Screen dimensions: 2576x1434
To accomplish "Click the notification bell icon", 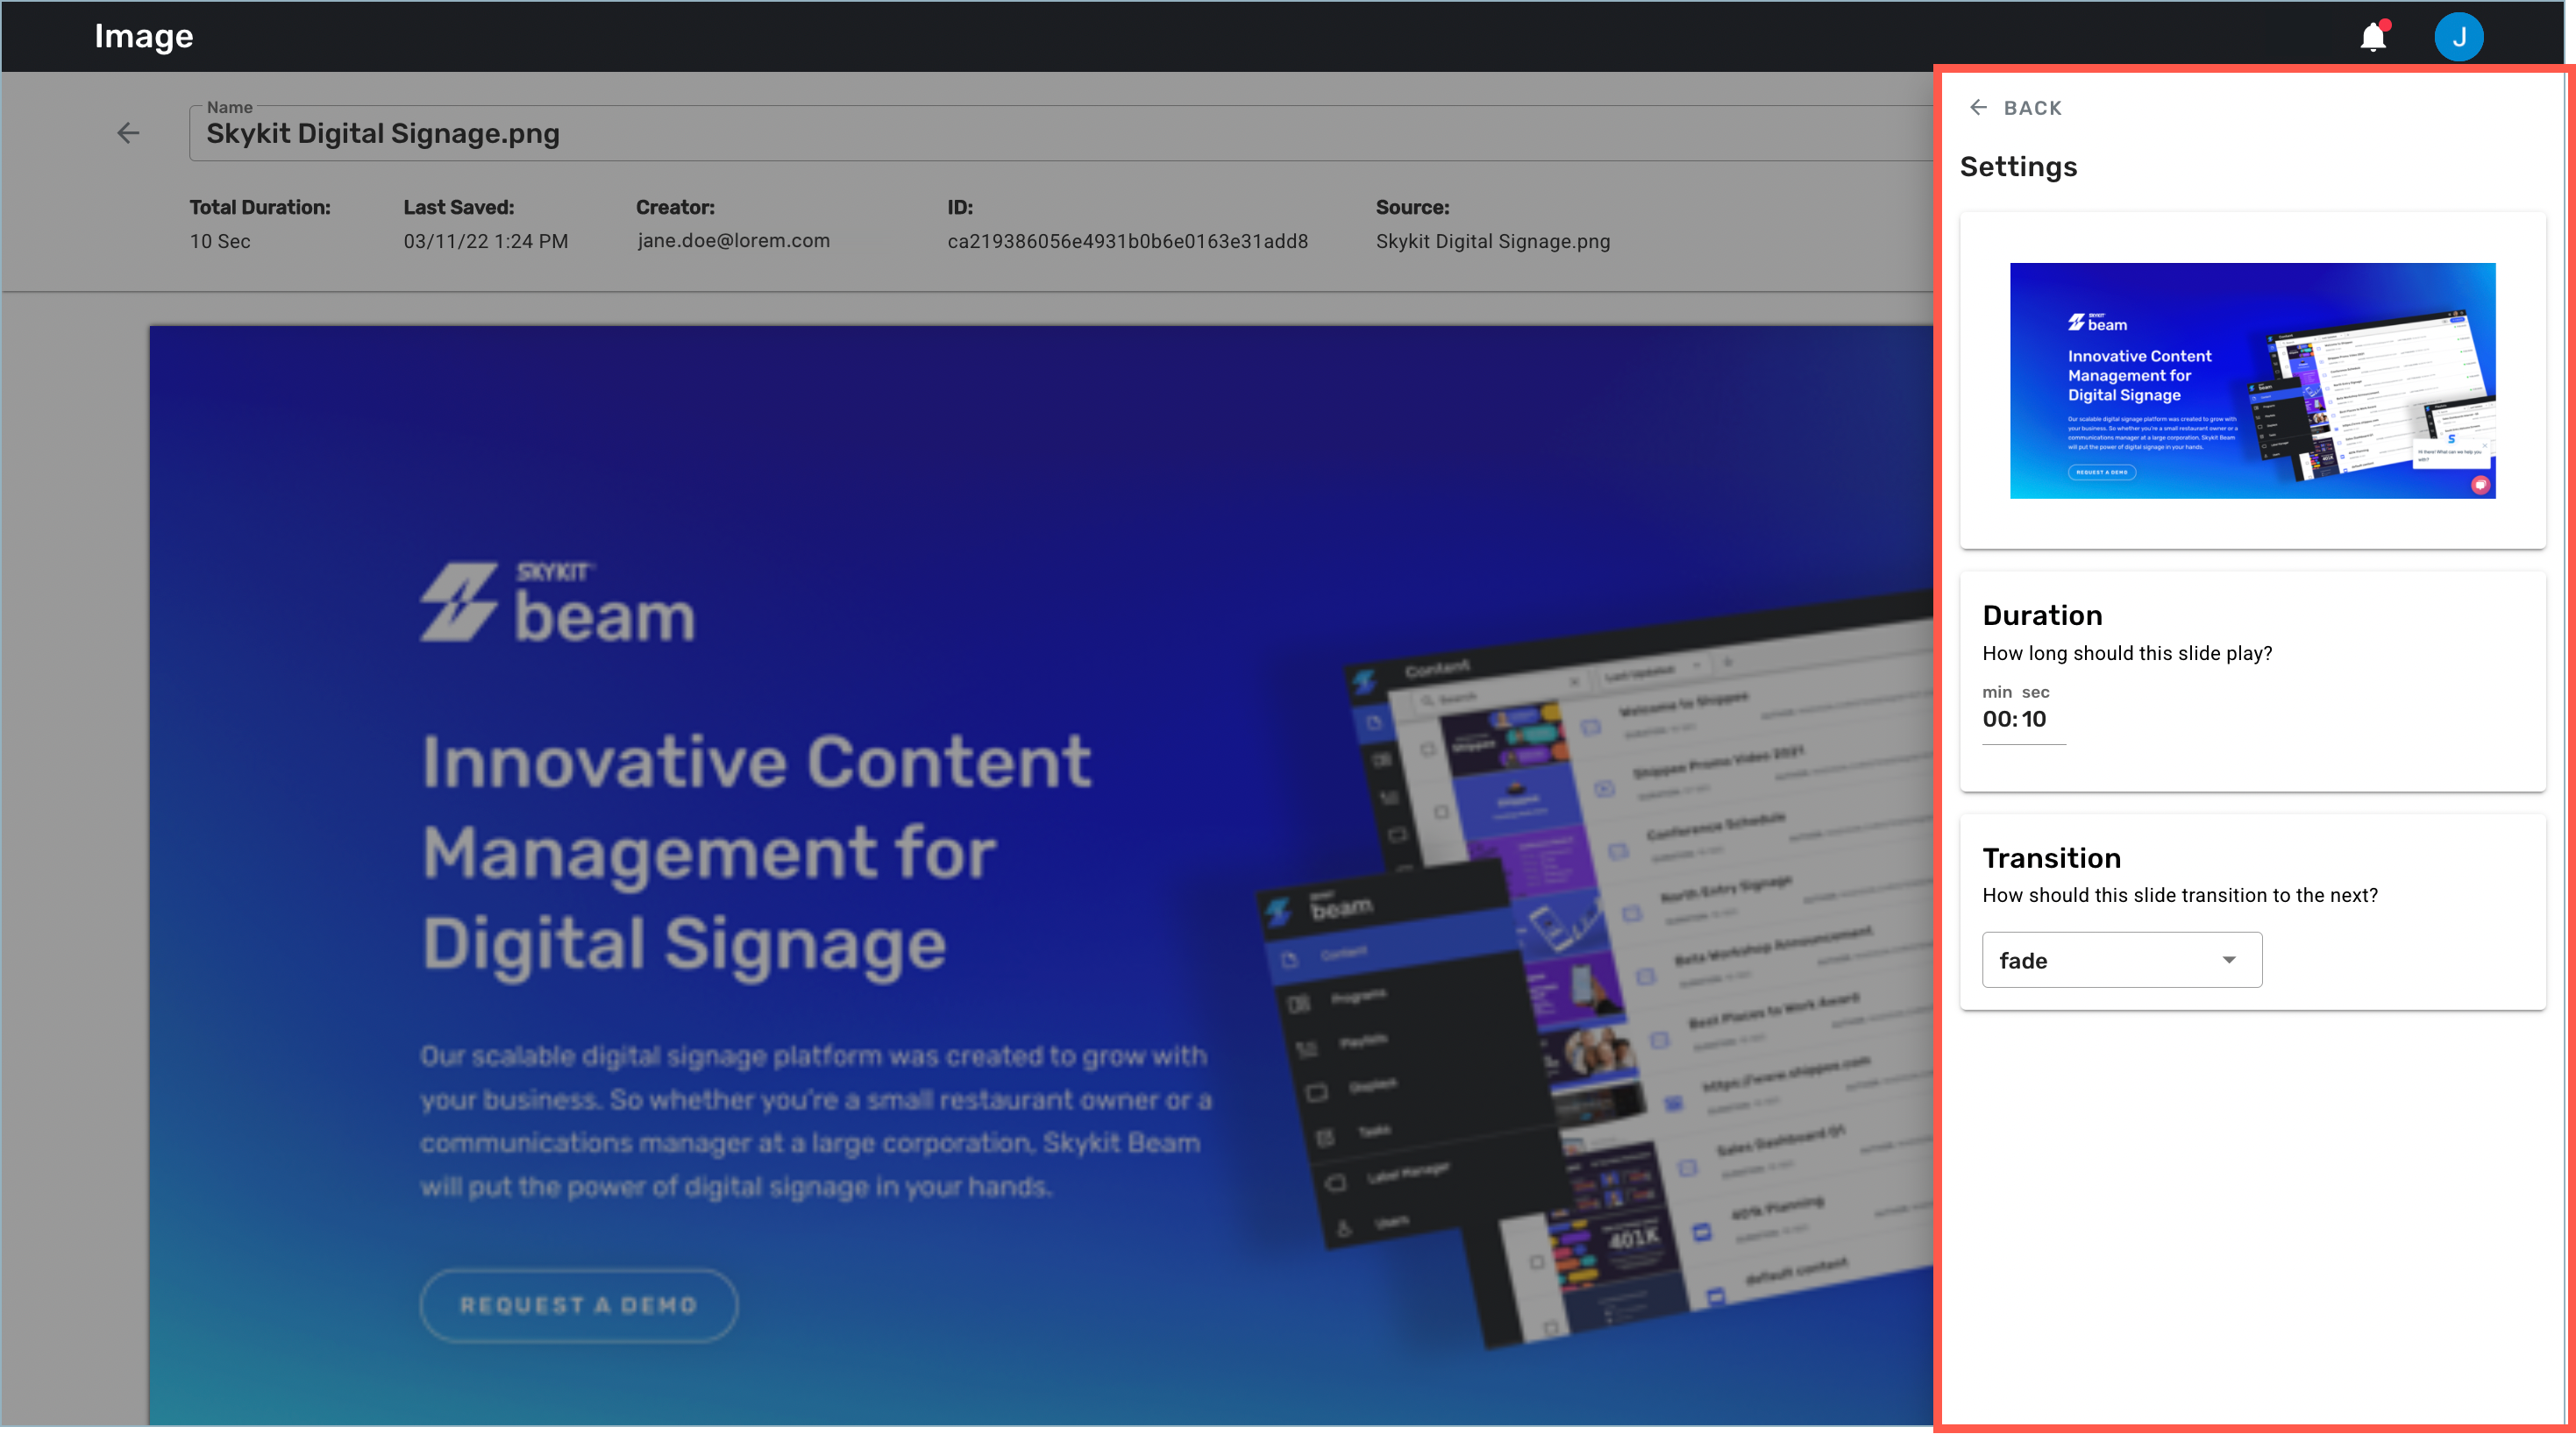I will click(2378, 35).
